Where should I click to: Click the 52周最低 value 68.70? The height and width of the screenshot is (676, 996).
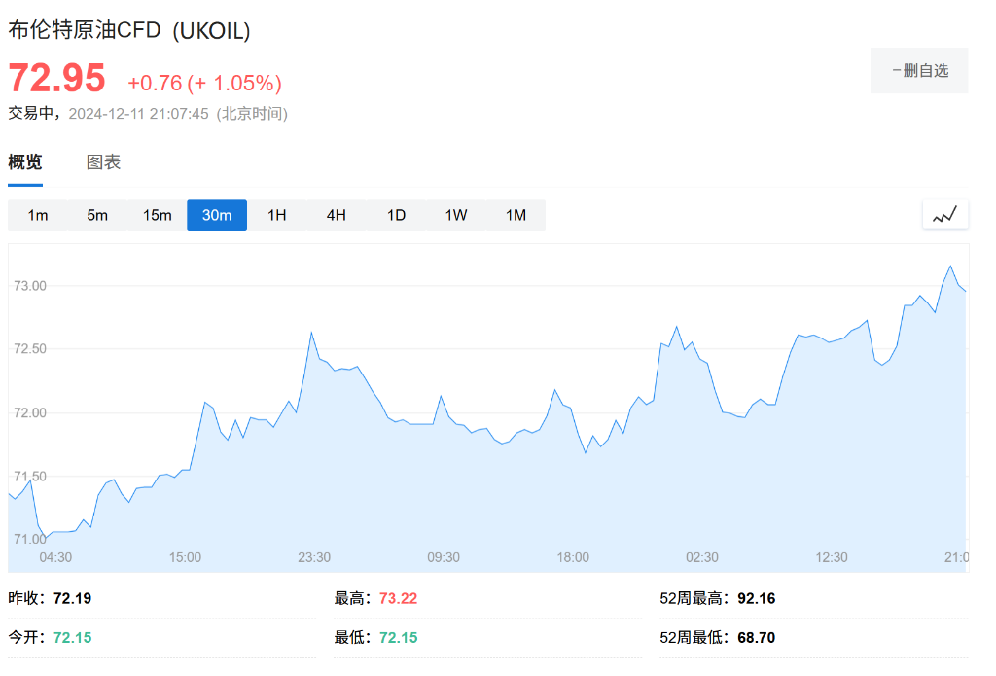(x=754, y=637)
